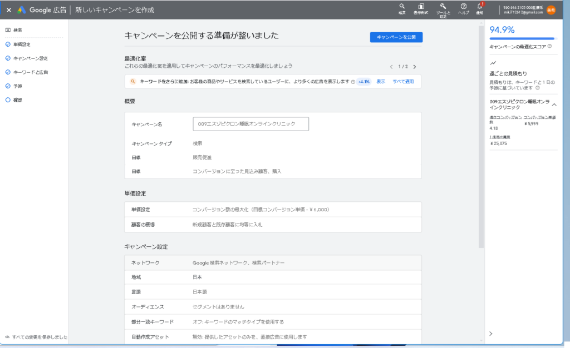570x348 pixels.
Task: Open the ヘルプ question mark icon
Action: pyautogui.click(x=464, y=9)
